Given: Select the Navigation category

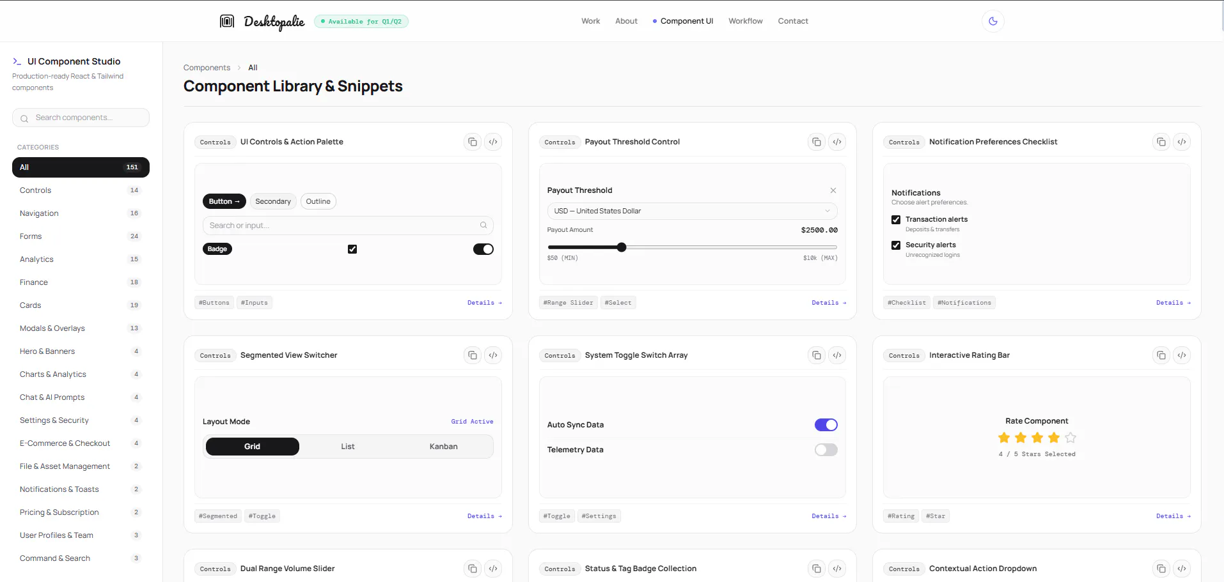Looking at the screenshot, I should (x=81, y=213).
